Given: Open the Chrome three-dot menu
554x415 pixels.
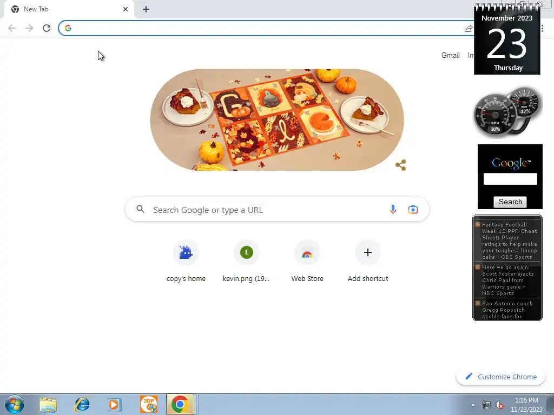Looking at the screenshot, I should 542,29.
